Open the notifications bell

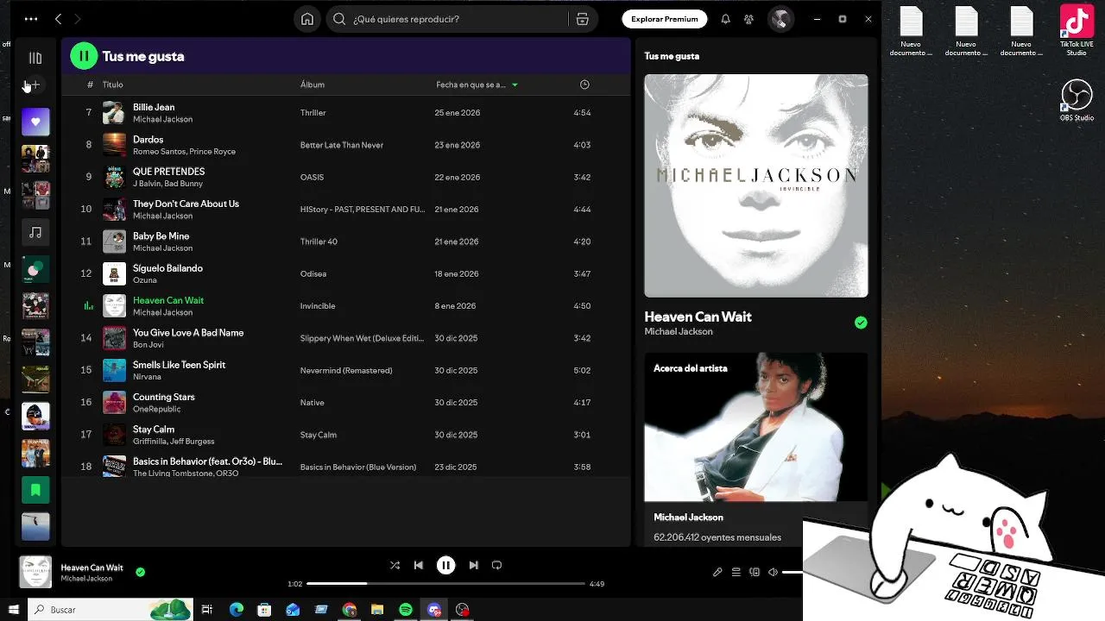click(725, 19)
